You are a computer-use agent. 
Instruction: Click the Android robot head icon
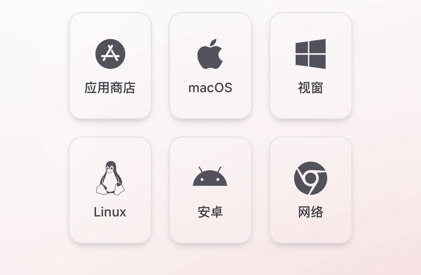click(x=210, y=176)
